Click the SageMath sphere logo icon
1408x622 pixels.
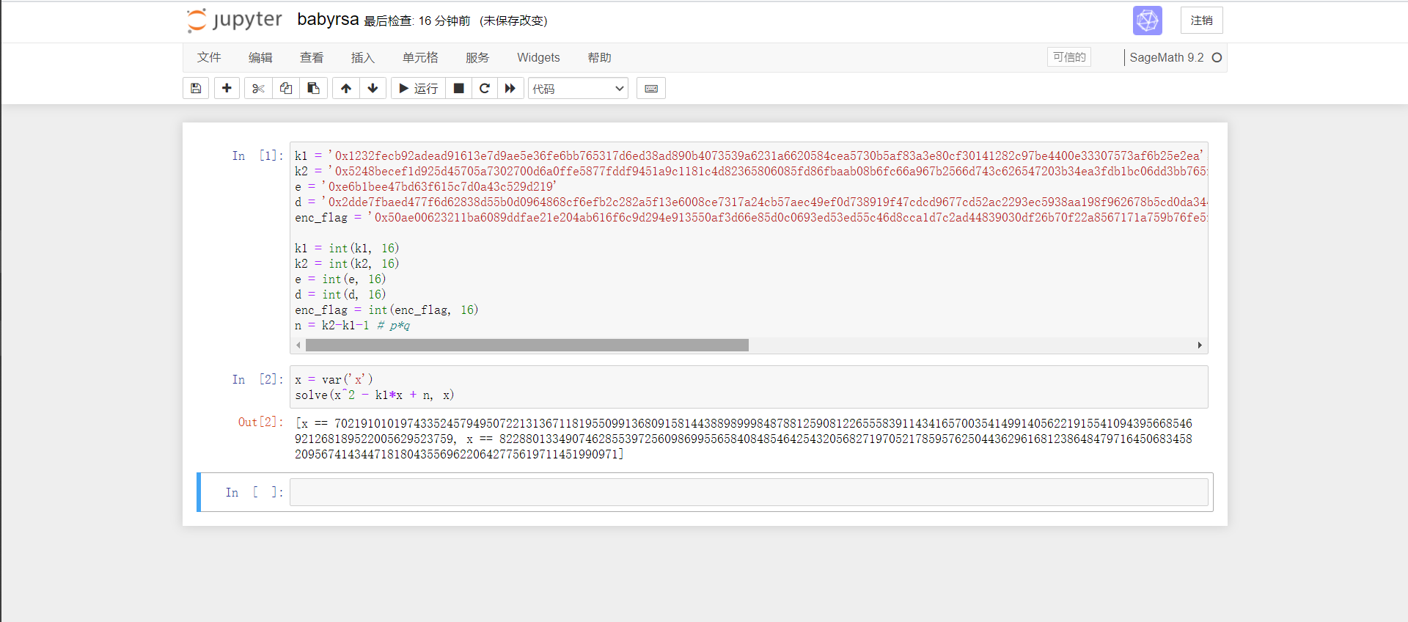pos(1147,21)
